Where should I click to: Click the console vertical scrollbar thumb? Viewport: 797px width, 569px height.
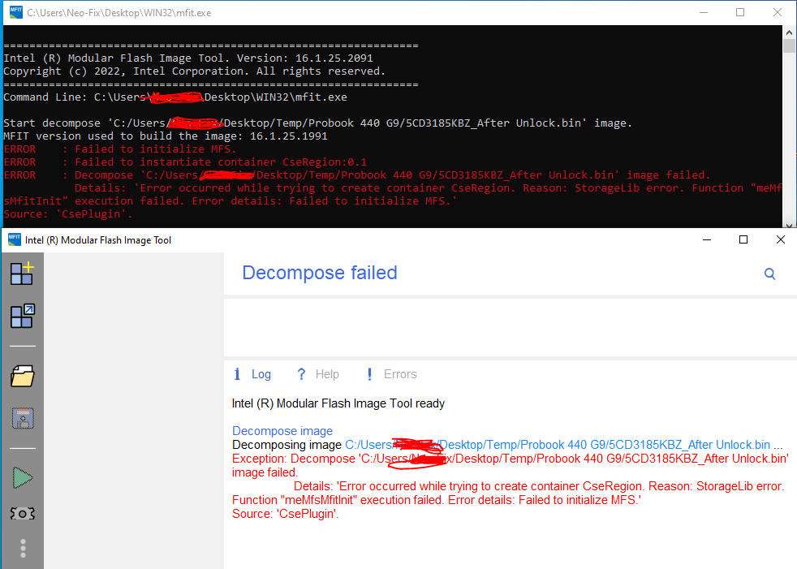coord(789,46)
